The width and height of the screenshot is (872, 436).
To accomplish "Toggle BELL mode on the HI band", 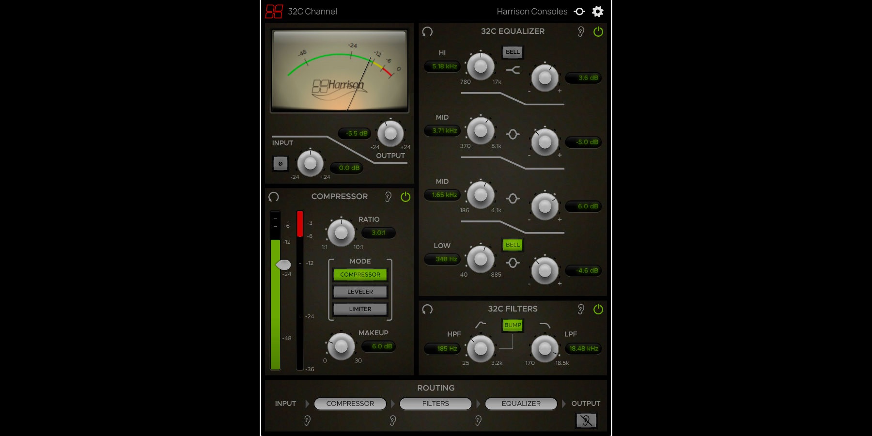I will pos(512,52).
